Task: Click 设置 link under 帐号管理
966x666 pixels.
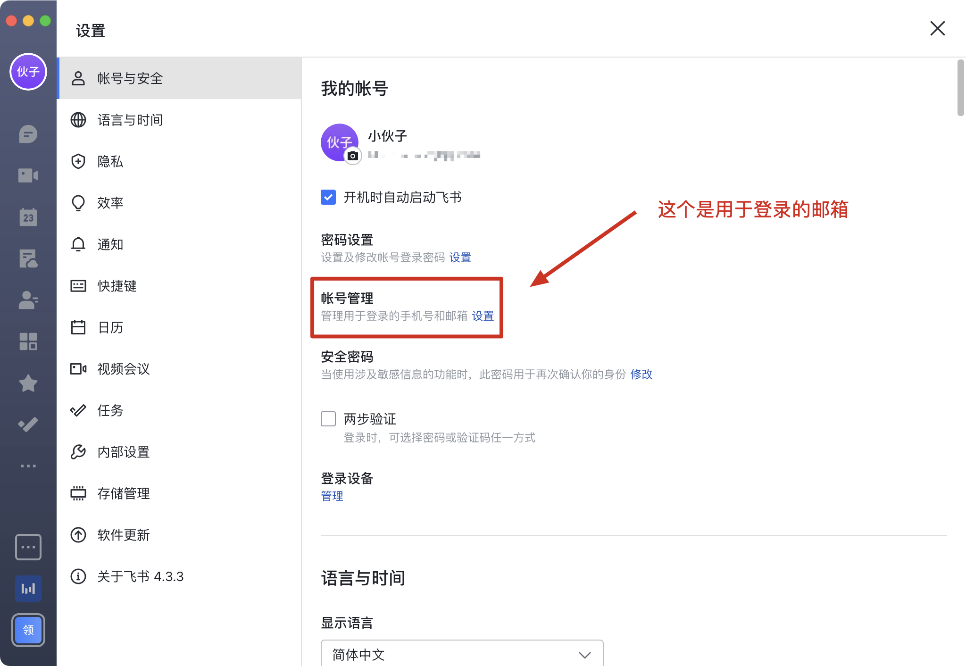Action: pos(483,316)
